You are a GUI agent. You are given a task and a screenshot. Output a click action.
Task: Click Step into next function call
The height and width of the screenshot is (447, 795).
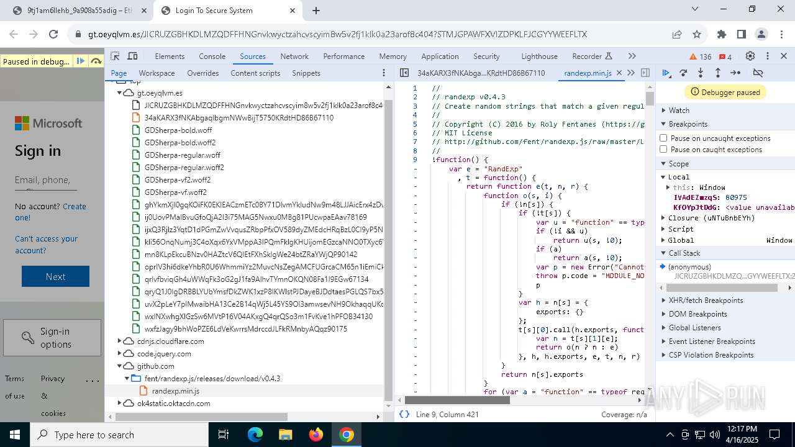[701, 73]
